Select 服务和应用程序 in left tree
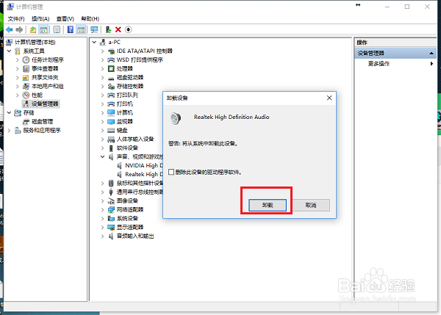Viewport: 441px width, 315px height. (42, 131)
